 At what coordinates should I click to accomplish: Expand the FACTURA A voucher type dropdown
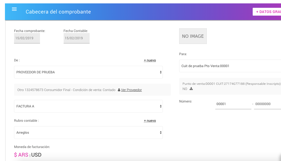coord(88,106)
